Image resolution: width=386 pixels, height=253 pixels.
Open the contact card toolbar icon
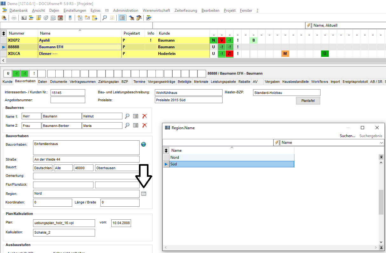pos(24,18)
